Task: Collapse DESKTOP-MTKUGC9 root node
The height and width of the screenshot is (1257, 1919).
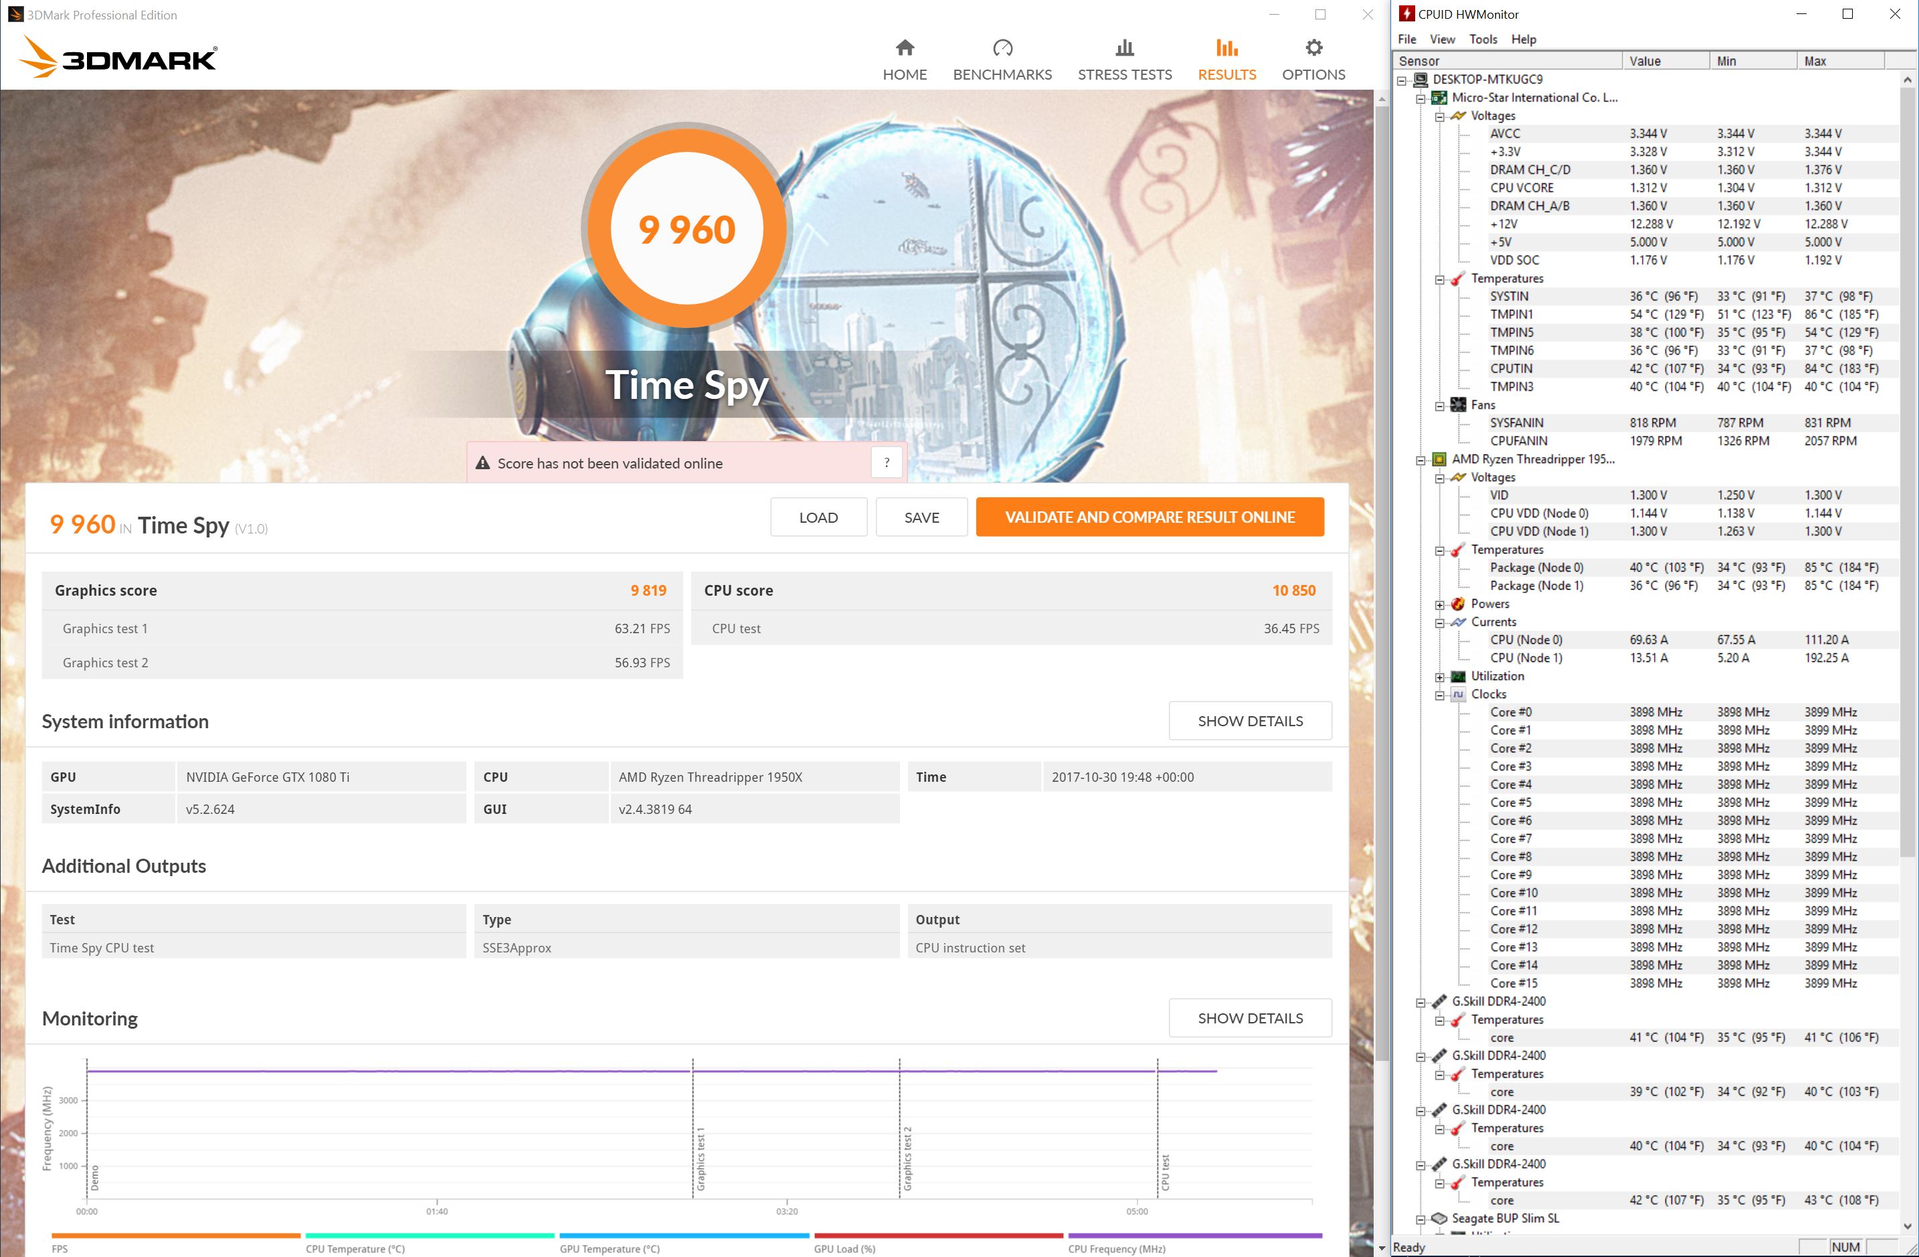Action: coord(1402,80)
